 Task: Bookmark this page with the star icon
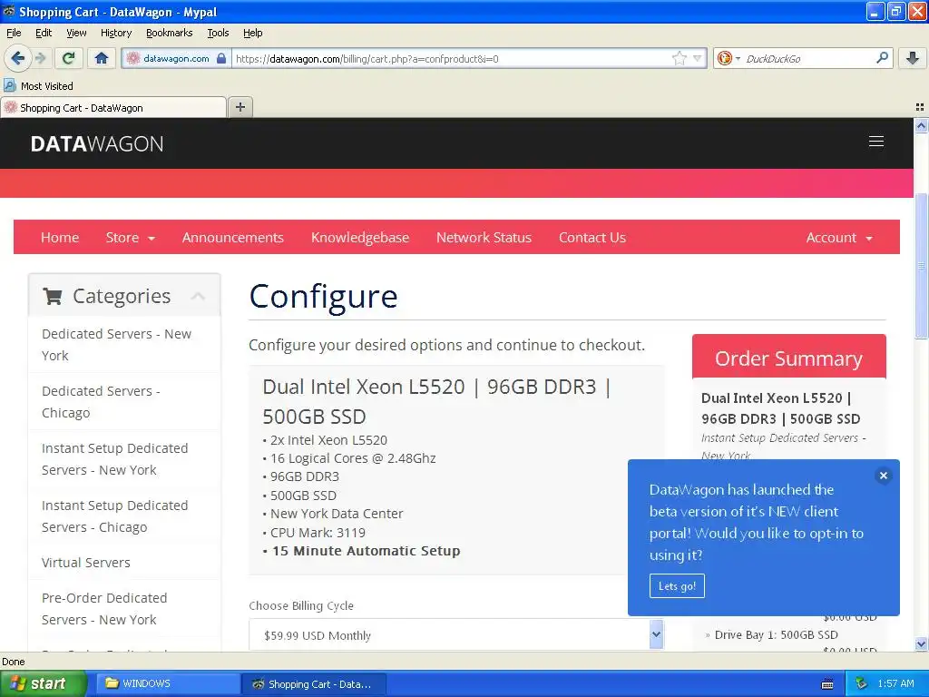click(679, 58)
